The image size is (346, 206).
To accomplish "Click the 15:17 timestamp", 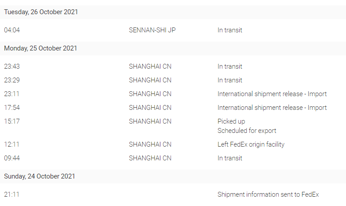I will [x=12, y=121].
